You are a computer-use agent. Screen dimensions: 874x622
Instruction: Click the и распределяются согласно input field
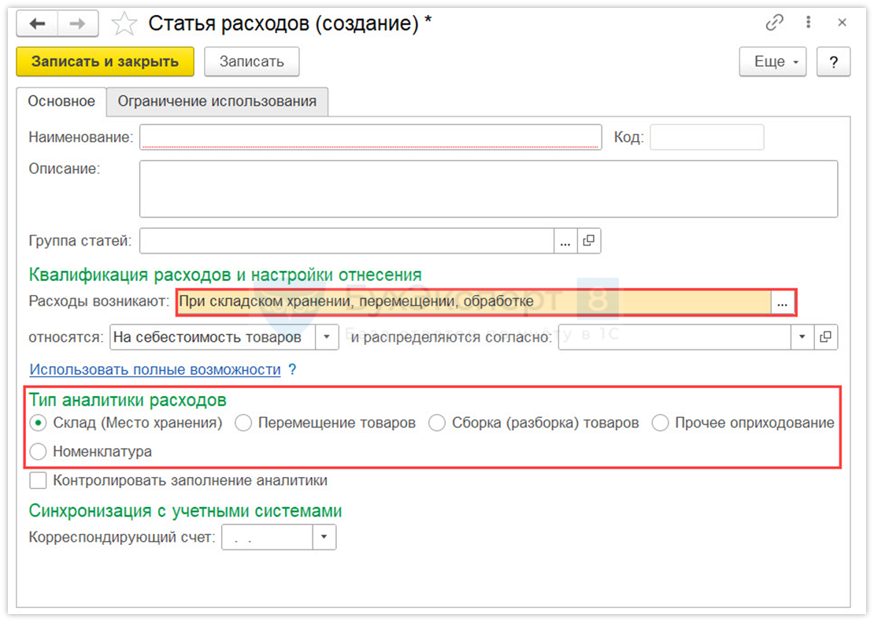(x=675, y=337)
